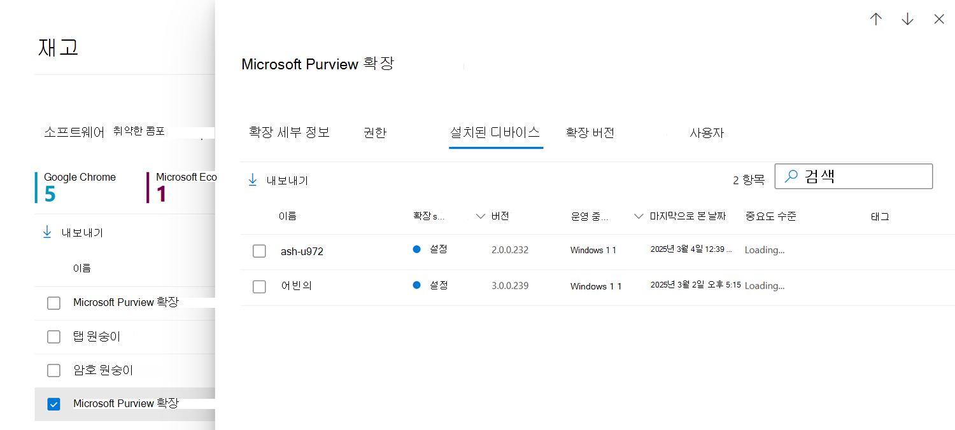Check the first Microsoft Purview 확장 row

click(53, 303)
